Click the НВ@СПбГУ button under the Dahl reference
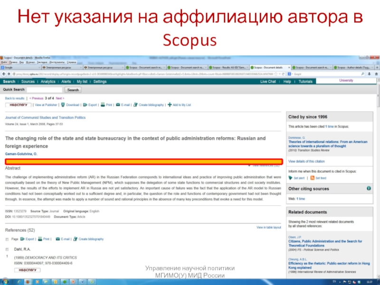 click(x=28, y=270)
